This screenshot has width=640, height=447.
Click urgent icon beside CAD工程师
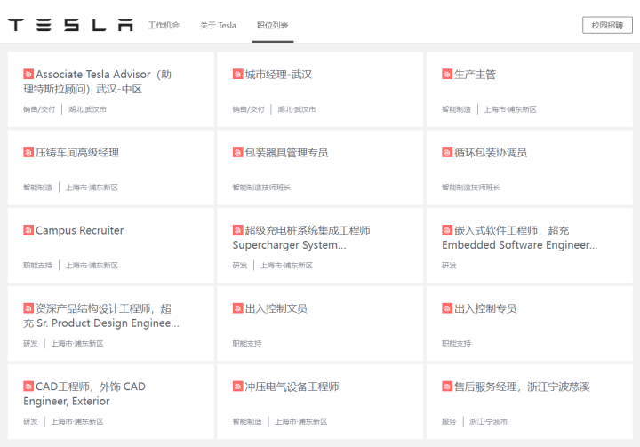[x=28, y=387]
